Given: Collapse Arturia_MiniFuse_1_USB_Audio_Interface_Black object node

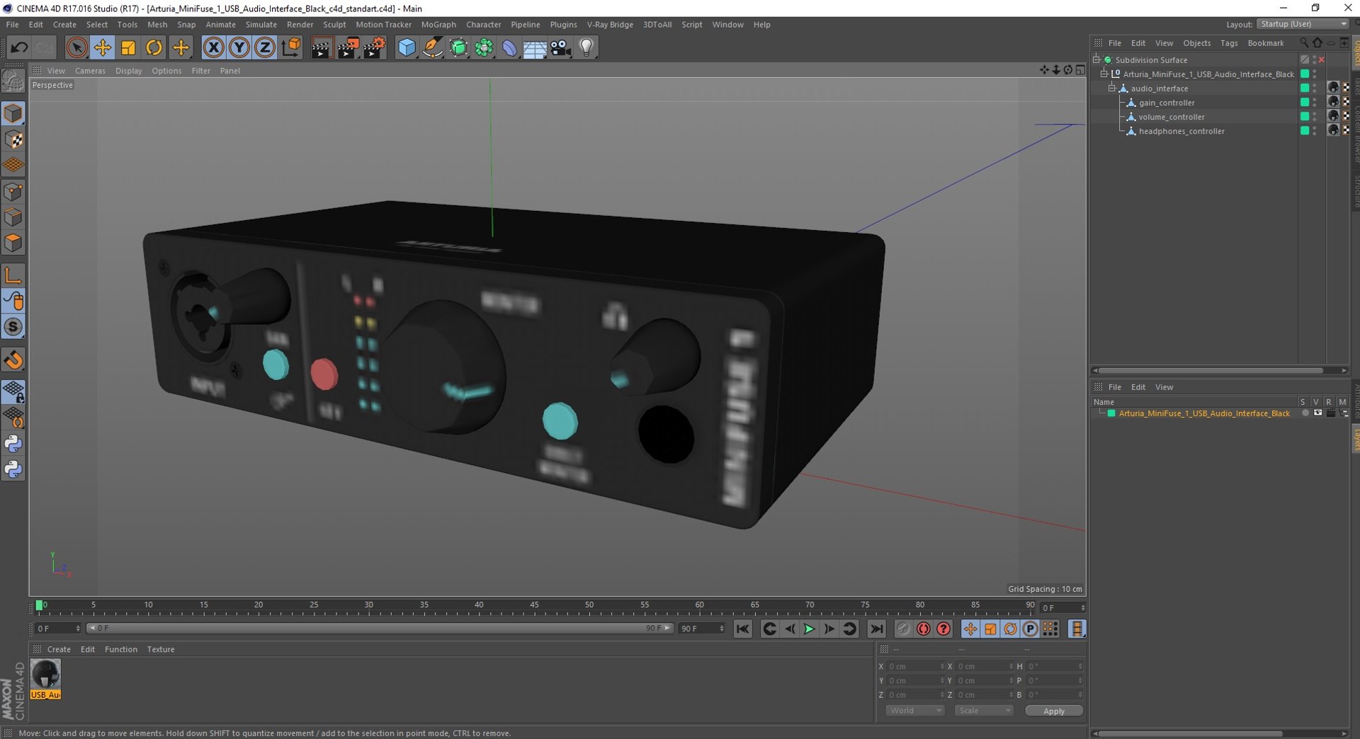Looking at the screenshot, I should coord(1104,74).
